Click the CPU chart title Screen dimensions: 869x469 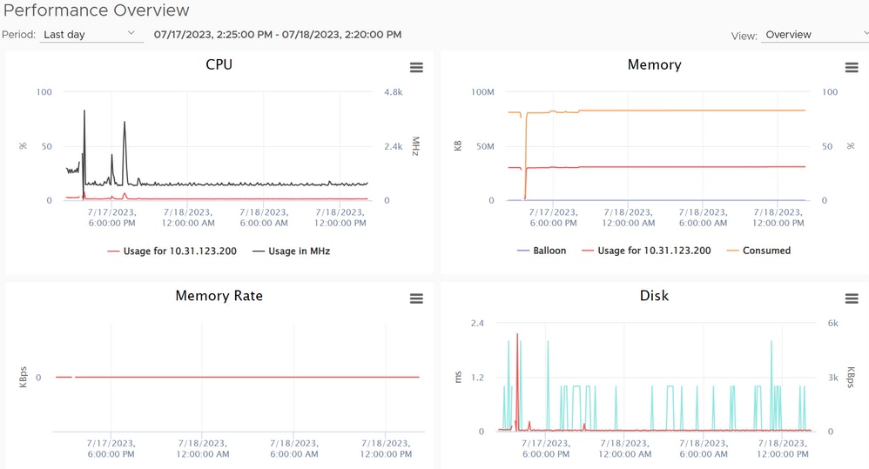[219, 64]
